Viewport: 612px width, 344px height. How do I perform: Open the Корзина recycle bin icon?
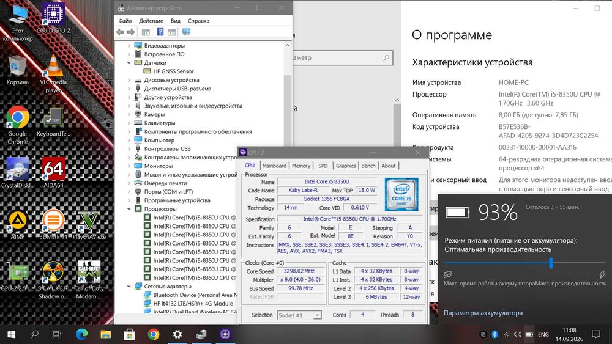tap(18, 70)
